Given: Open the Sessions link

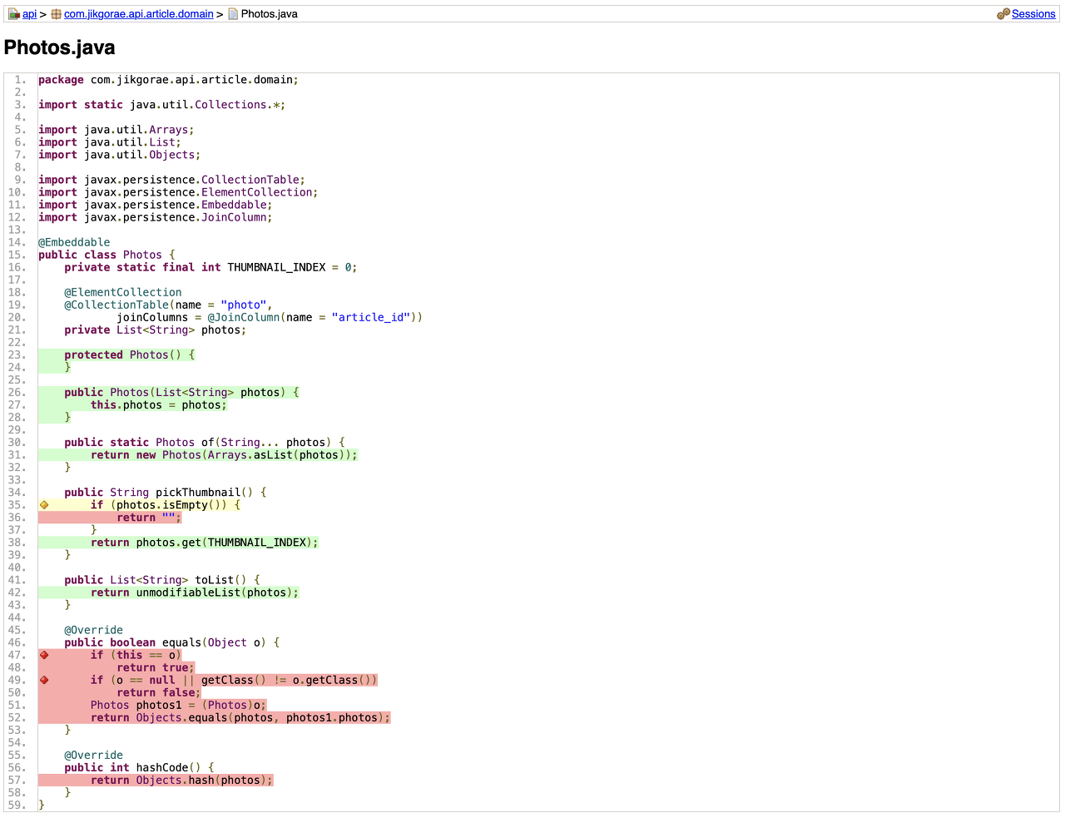Looking at the screenshot, I should pos(1033,14).
